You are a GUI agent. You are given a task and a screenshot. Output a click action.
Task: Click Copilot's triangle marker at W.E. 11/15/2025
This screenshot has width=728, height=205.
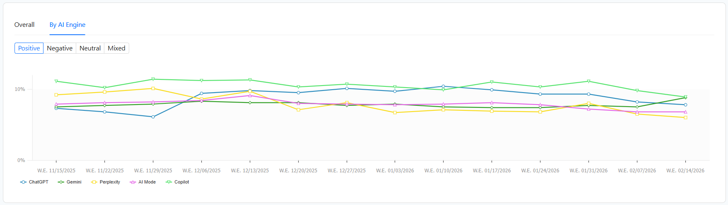(x=56, y=81)
